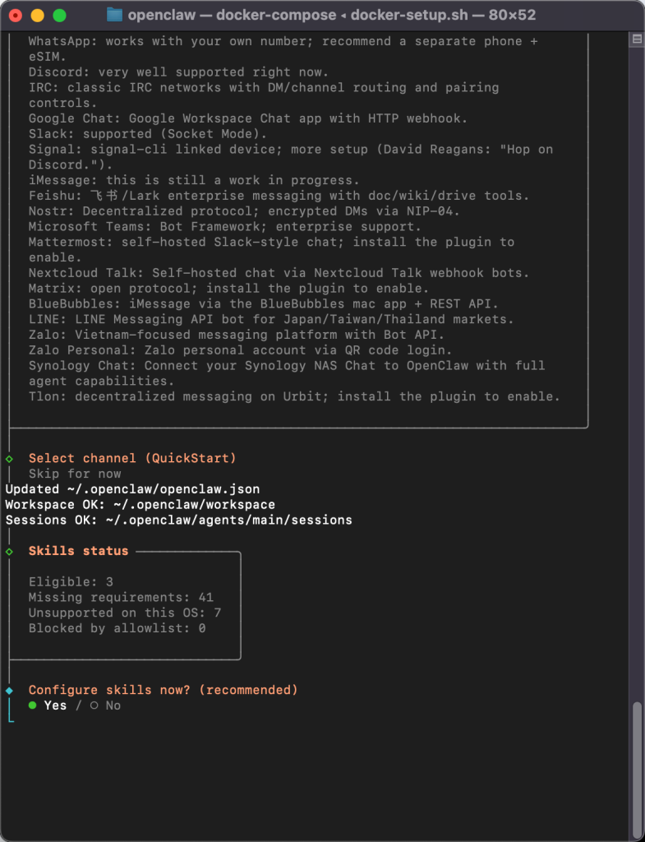Select the Yes radio option
The width and height of the screenshot is (645, 842).
point(54,705)
